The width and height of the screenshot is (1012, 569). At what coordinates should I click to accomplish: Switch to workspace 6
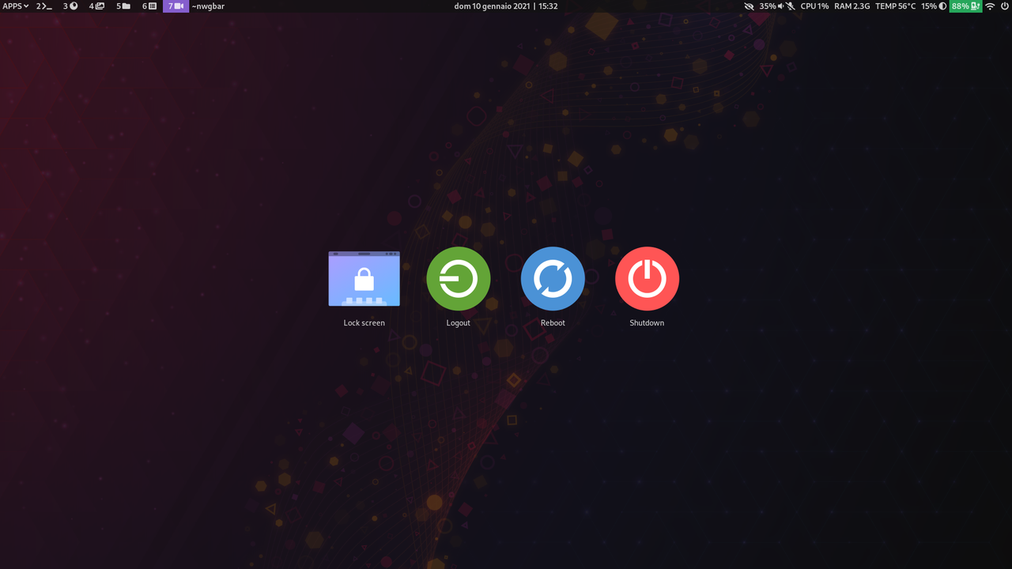coord(149,6)
